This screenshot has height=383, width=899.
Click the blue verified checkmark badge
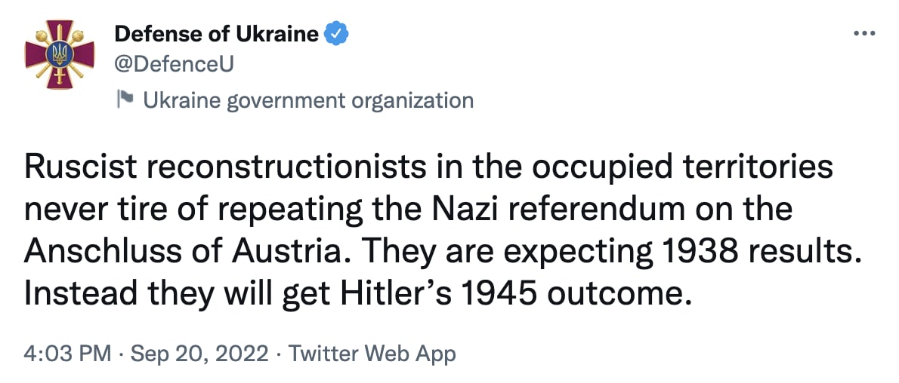336,34
